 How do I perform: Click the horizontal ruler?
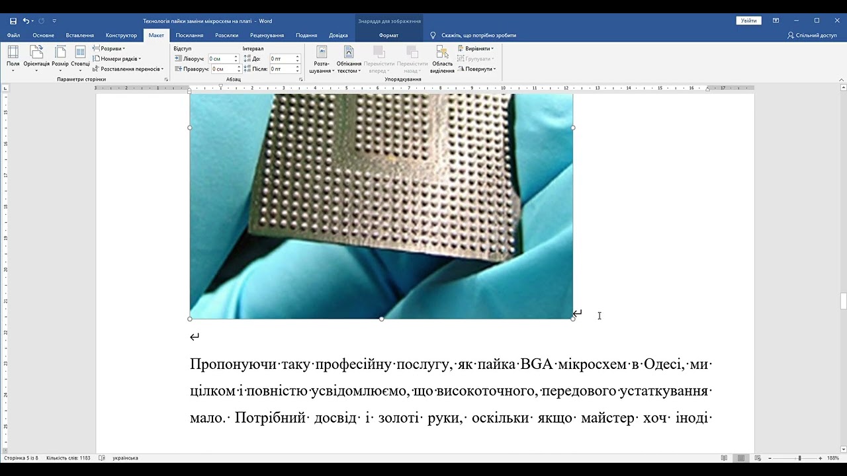tap(423, 88)
